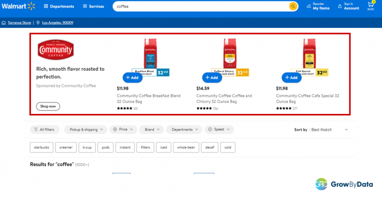Click the Los Angeles, 90009 location link
The width and height of the screenshot is (382, 197).
tap(57, 23)
